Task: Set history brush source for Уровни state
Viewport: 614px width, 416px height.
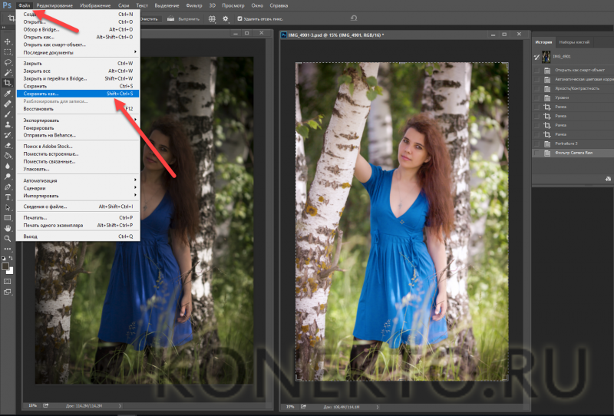Action: (536, 97)
